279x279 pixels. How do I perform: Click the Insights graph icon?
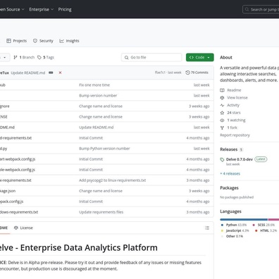[x=61, y=41]
